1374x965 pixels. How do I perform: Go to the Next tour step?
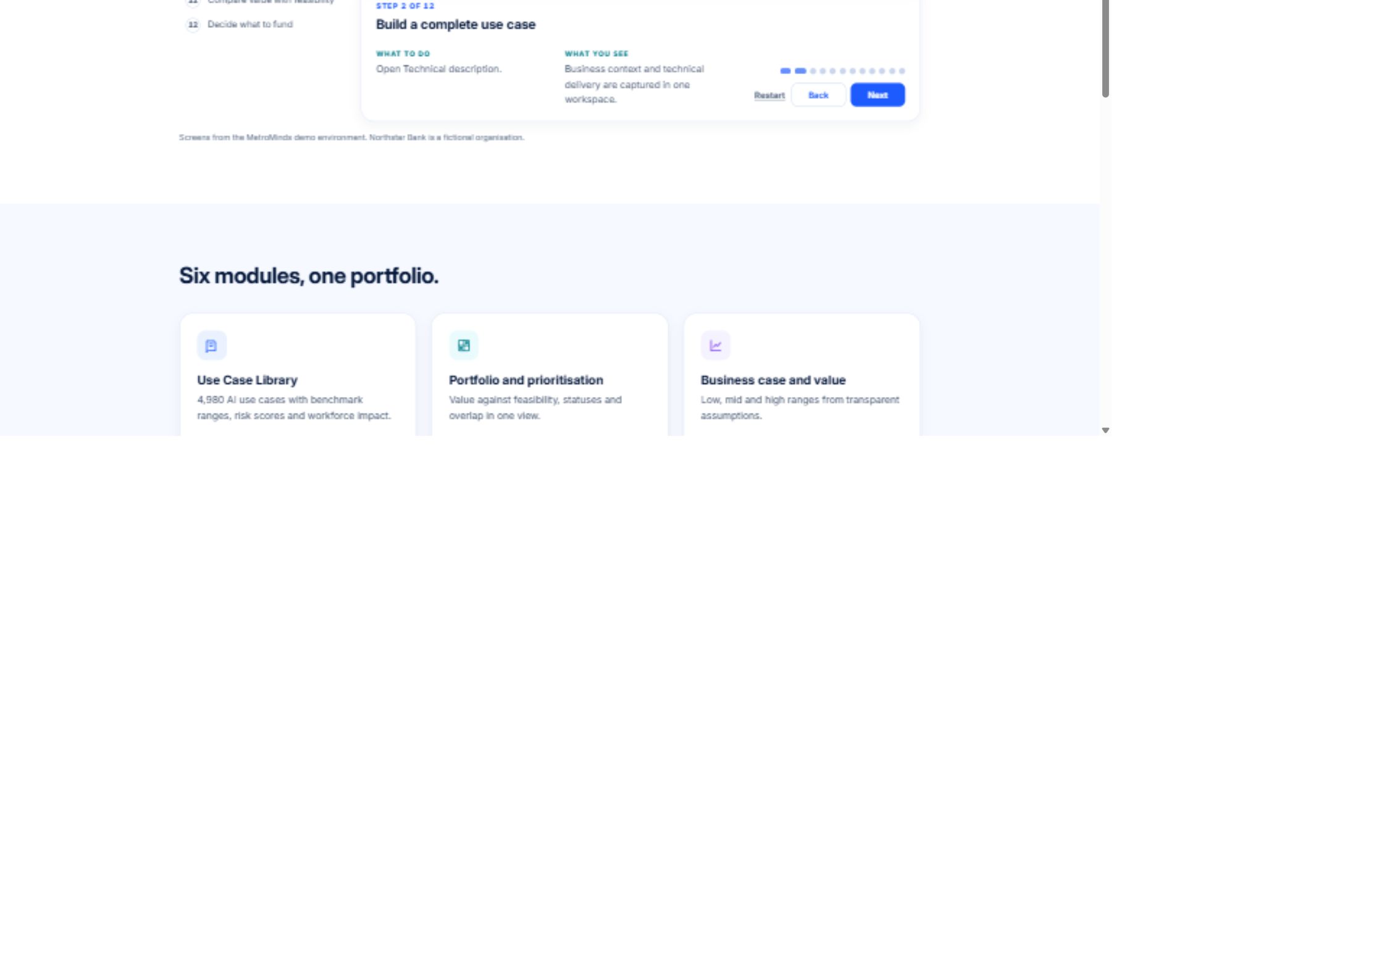point(878,95)
